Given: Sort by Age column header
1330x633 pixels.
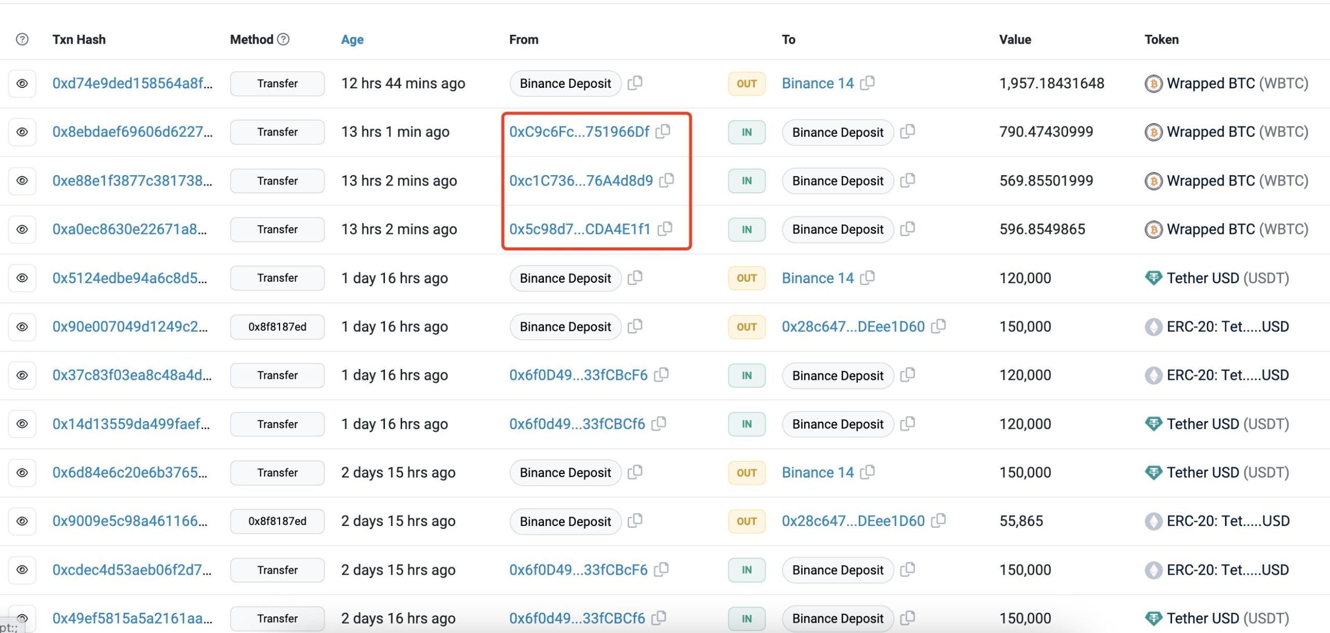Looking at the screenshot, I should (352, 39).
